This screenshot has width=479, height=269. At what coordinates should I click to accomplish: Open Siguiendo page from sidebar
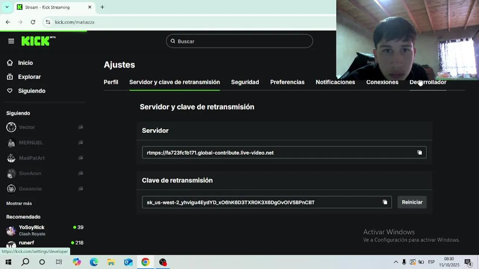tap(32, 91)
